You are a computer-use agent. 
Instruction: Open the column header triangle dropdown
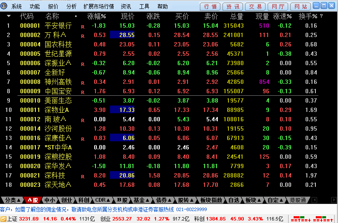pyautogui.click(x=9, y=16)
